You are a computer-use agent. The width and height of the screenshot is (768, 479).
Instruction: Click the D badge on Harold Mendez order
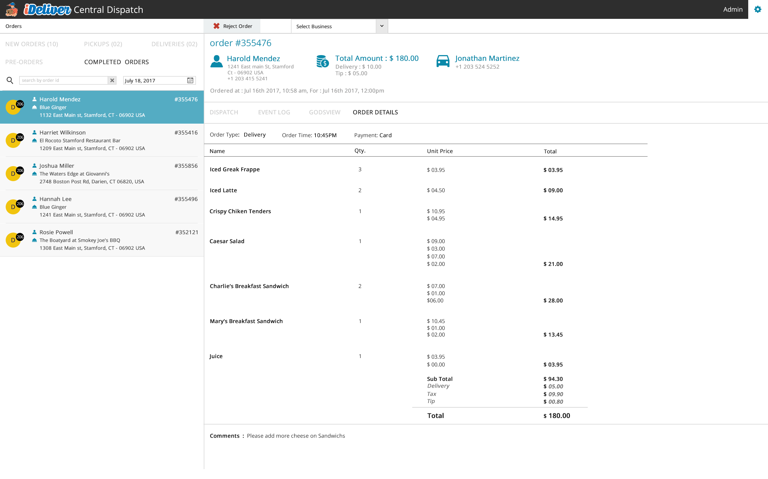[x=13, y=107]
